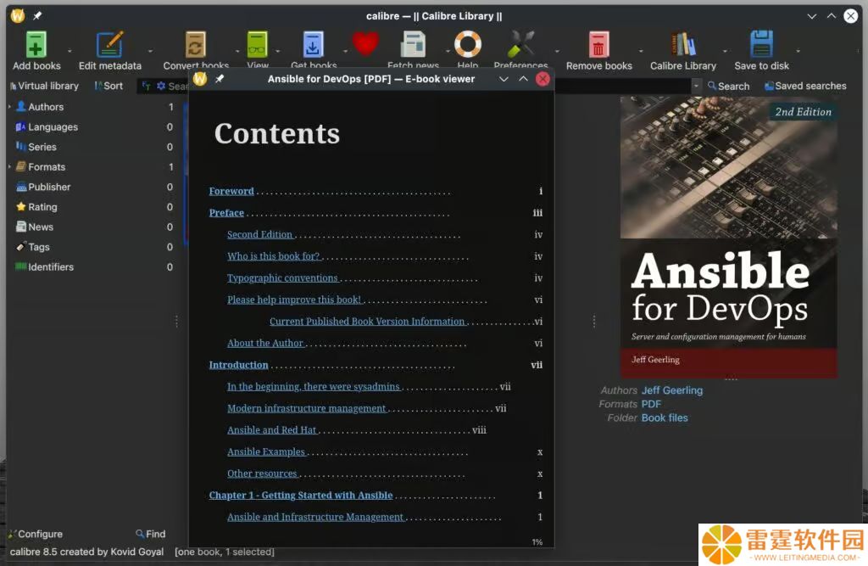This screenshot has height=566, width=868.
Task: Open search history dropdown arrow
Action: 696,86
